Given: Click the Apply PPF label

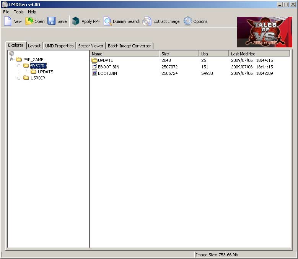Looking at the screenshot, I should coord(91,21).
